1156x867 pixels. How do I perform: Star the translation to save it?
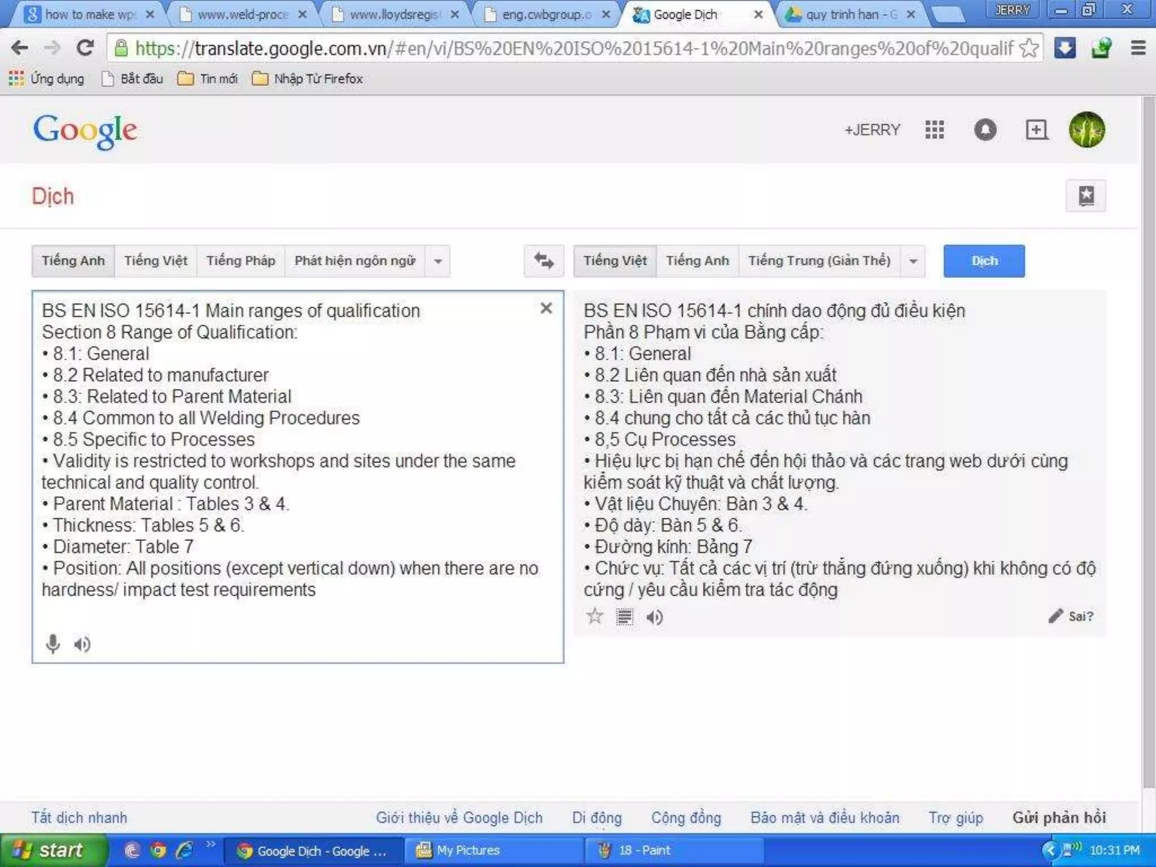(x=594, y=616)
